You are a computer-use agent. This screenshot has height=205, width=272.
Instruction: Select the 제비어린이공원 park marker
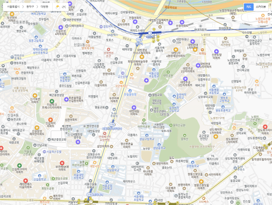(144, 120)
